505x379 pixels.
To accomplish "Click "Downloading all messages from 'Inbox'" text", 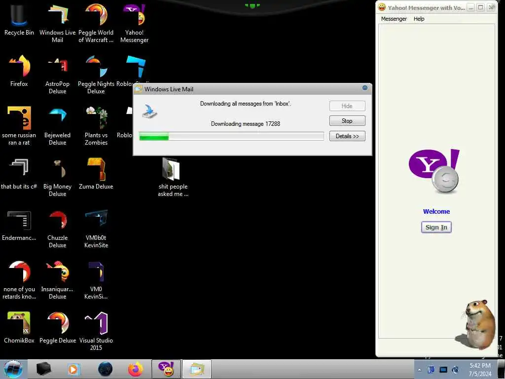I will pyautogui.click(x=246, y=104).
